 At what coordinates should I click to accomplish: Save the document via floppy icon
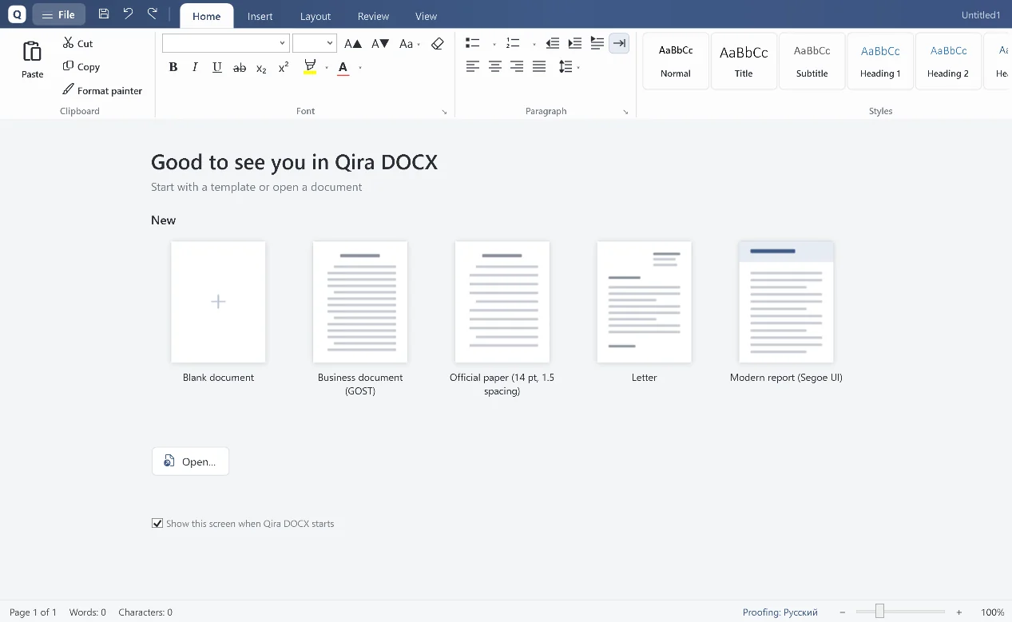pos(104,14)
